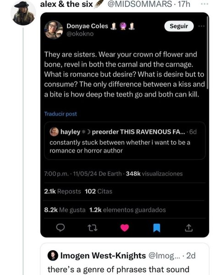Open more options for alex's post
This screenshot has height=275, width=220.
(204, 4)
